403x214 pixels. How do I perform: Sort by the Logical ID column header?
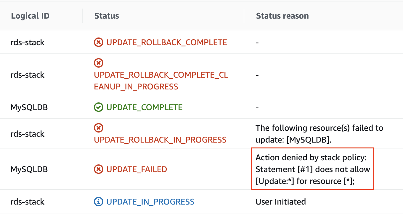point(30,16)
